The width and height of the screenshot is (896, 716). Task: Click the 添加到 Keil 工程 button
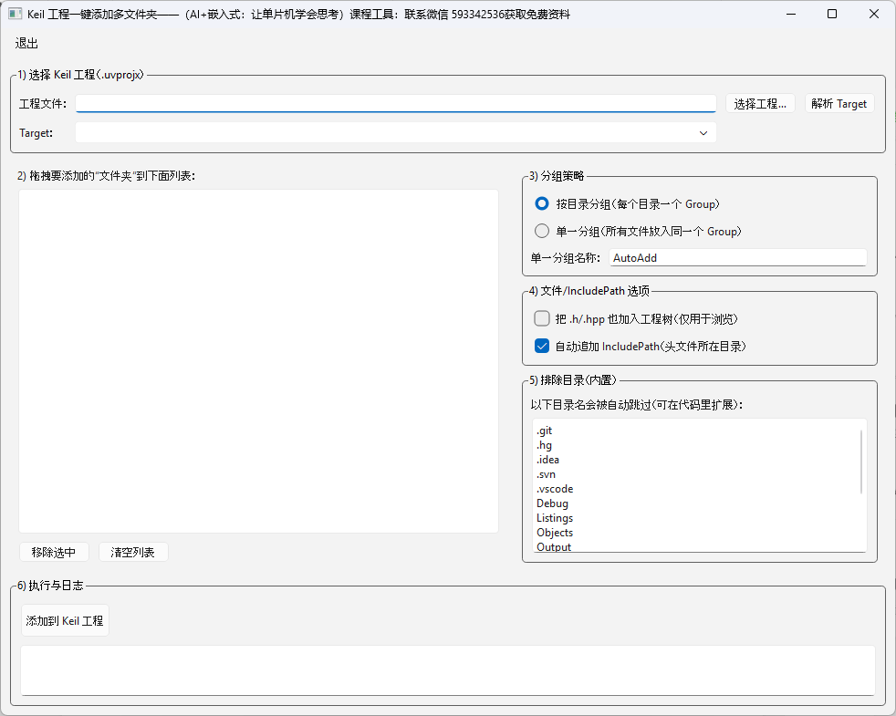(65, 620)
